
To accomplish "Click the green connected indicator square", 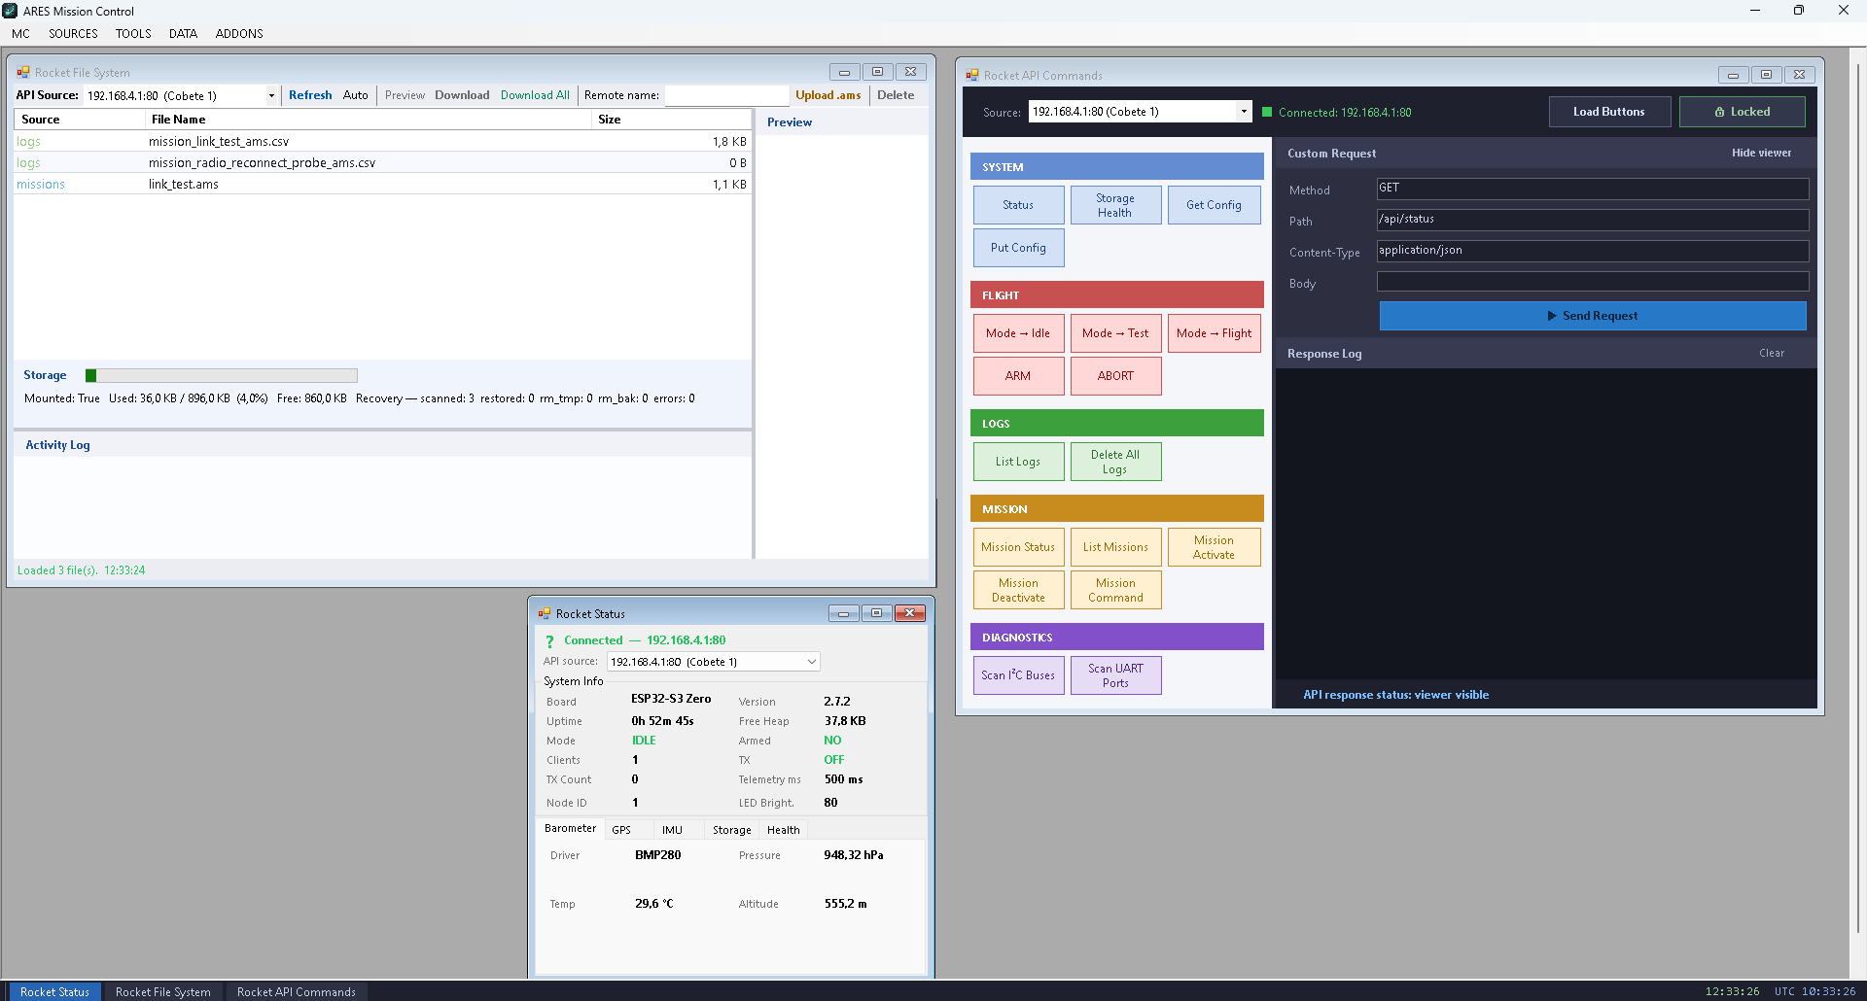I will click(1267, 112).
